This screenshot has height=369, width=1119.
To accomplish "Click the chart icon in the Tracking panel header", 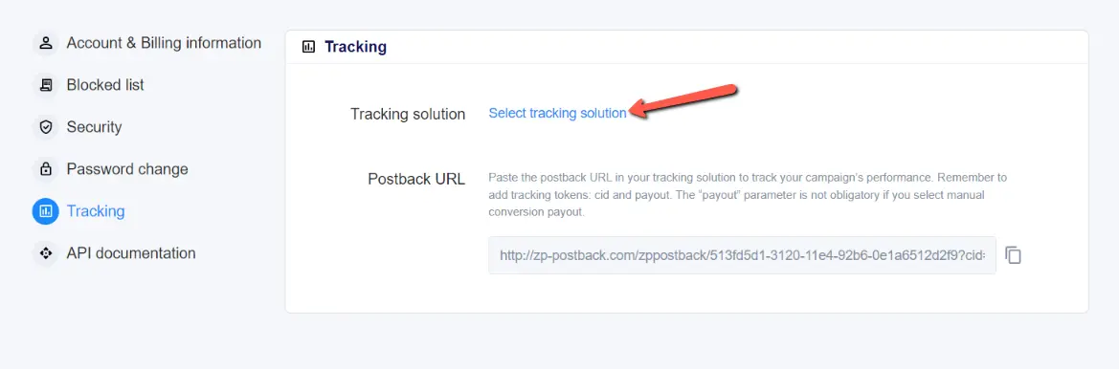I will pos(308,47).
